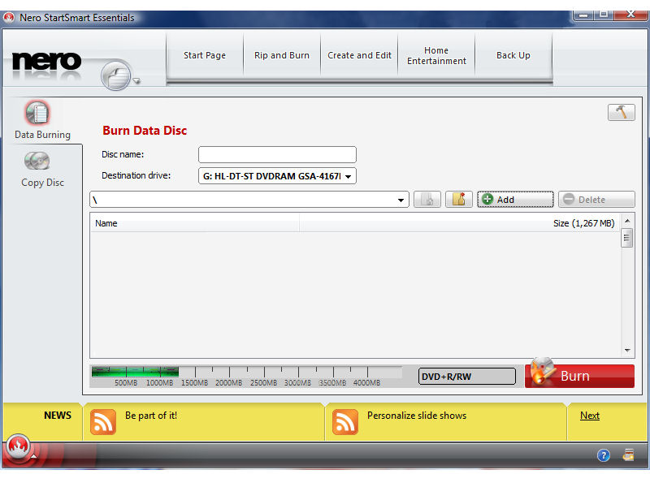This screenshot has width=650, height=487.
Task: Click the new folder icon button
Action: pyautogui.click(x=458, y=200)
